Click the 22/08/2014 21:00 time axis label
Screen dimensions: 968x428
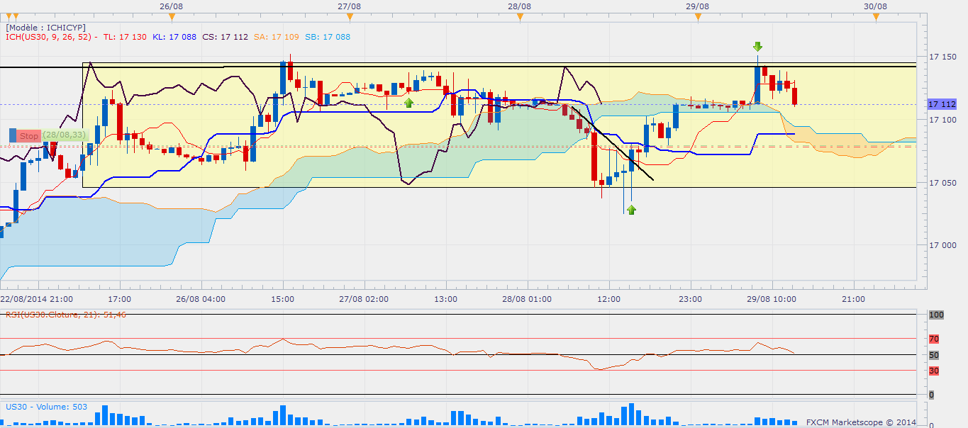click(35, 299)
